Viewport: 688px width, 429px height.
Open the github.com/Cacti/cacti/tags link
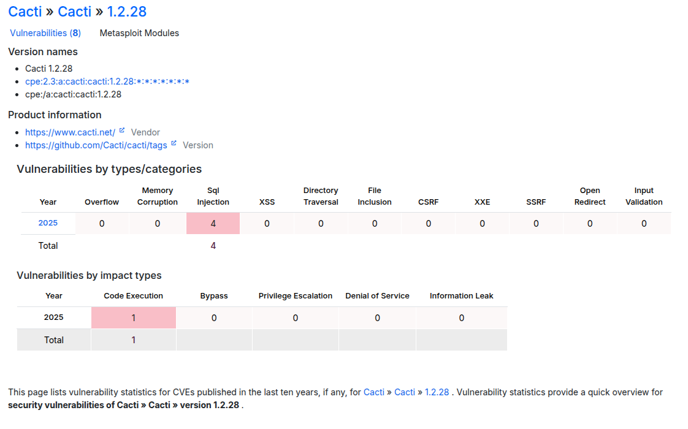point(96,145)
